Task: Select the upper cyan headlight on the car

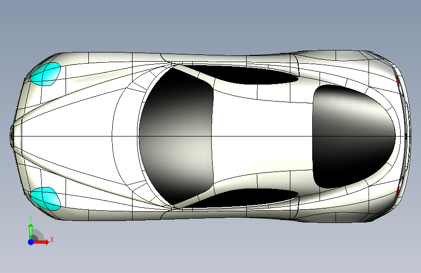Action: (45, 74)
